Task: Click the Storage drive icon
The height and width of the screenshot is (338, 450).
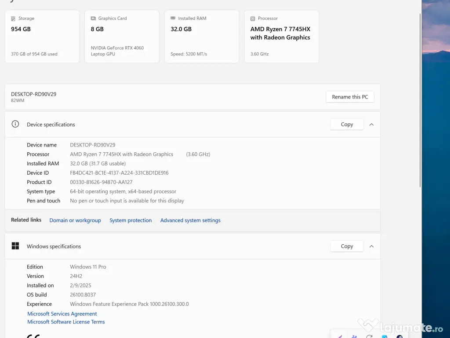Action: coord(14,18)
